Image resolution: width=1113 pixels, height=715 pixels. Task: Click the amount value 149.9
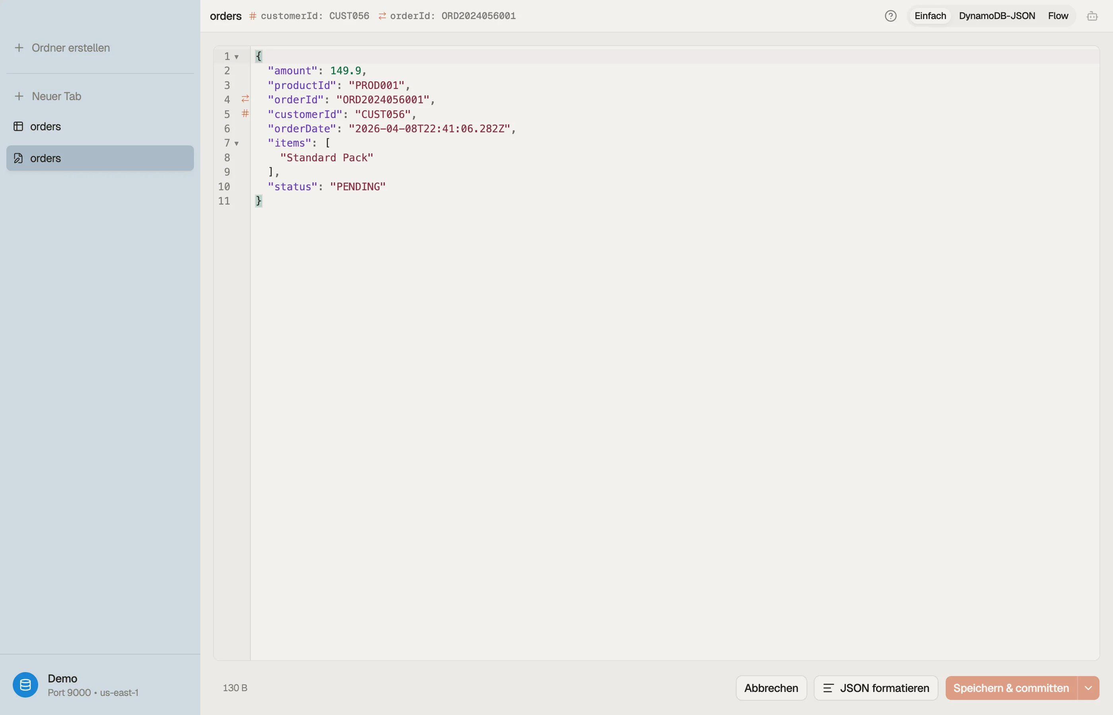tap(345, 71)
